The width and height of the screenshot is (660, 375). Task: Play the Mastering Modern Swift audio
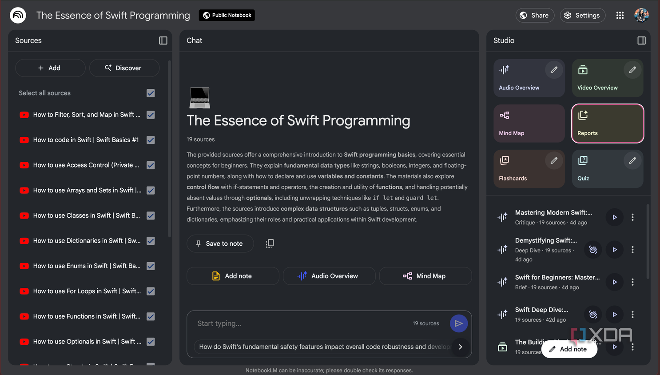click(615, 217)
